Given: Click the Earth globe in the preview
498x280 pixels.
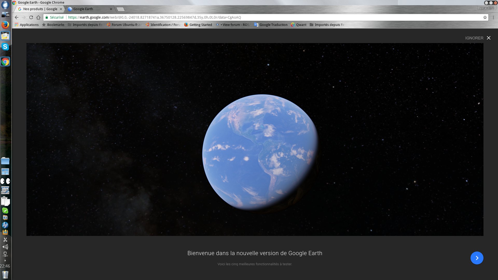Looking at the screenshot, I should (x=260, y=153).
